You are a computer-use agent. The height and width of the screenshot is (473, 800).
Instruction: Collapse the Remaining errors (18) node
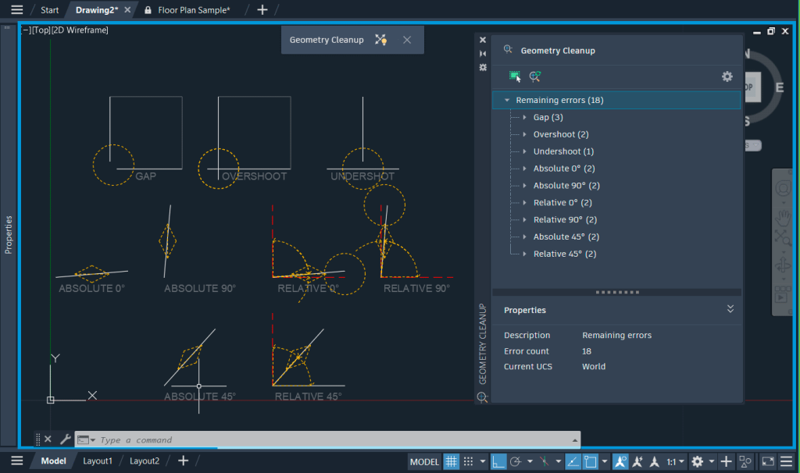pyautogui.click(x=506, y=100)
